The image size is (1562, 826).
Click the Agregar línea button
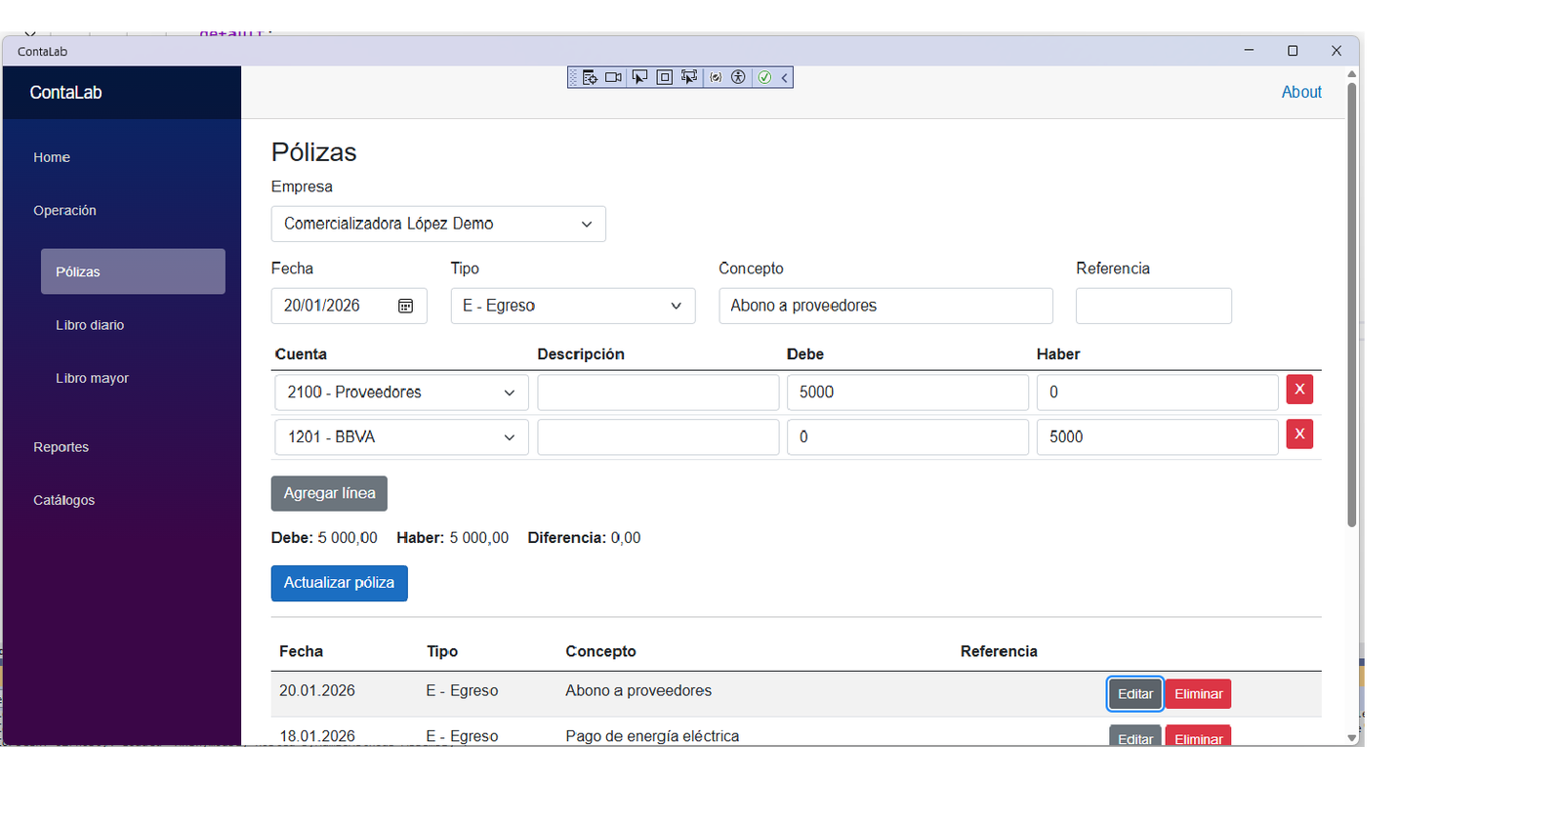(x=329, y=494)
